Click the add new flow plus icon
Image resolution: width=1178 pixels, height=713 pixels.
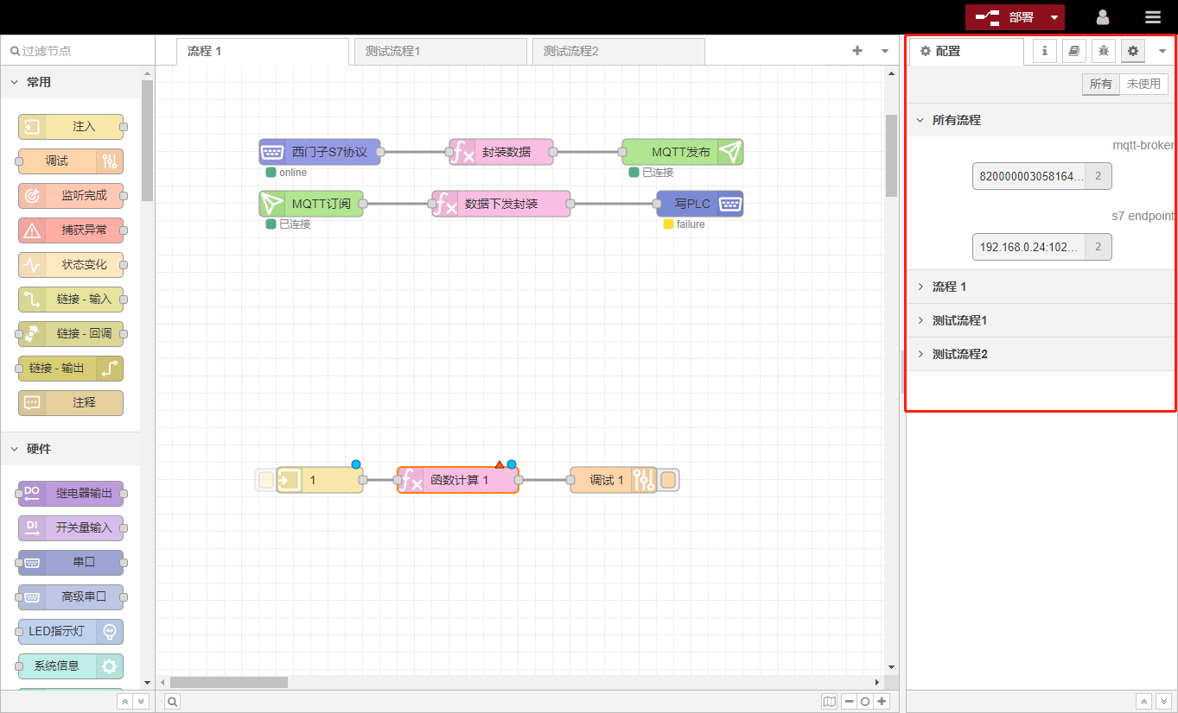[857, 51]
